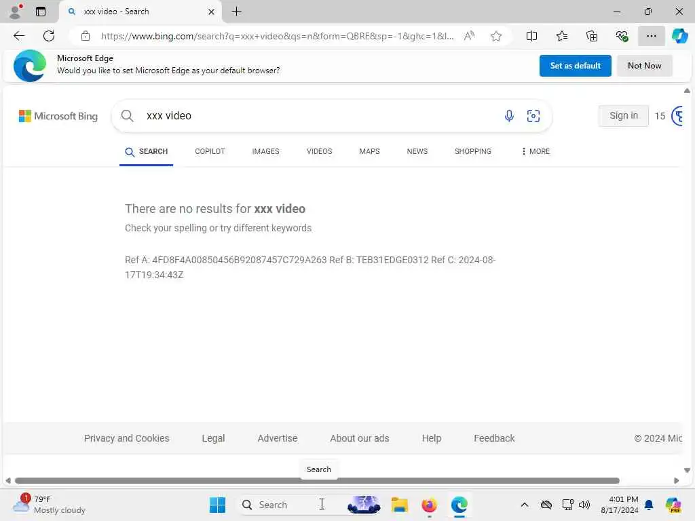Switch to the SHOPPING tab
Screen dimensions: 695x521
point(472,151)
